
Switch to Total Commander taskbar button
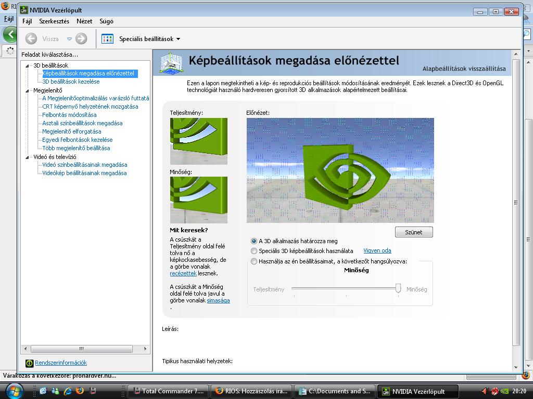[x=168, y=391]
